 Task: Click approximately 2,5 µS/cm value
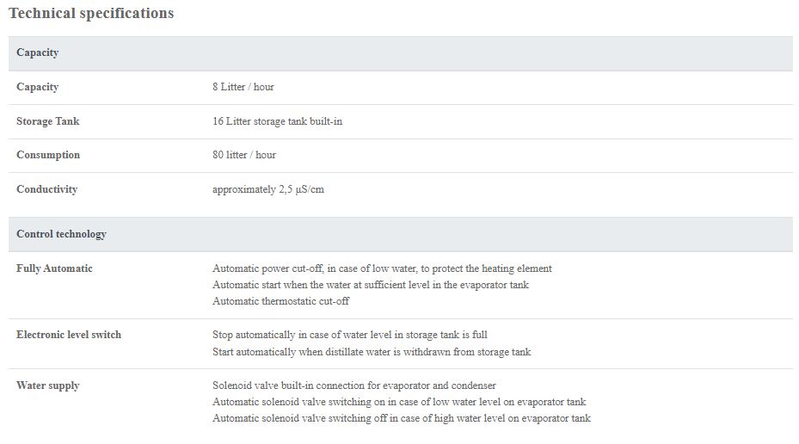coord(268,189)
